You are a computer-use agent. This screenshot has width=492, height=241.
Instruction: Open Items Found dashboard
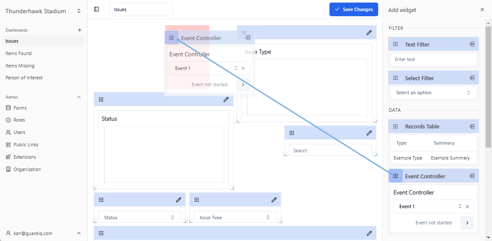coord(18,53)
